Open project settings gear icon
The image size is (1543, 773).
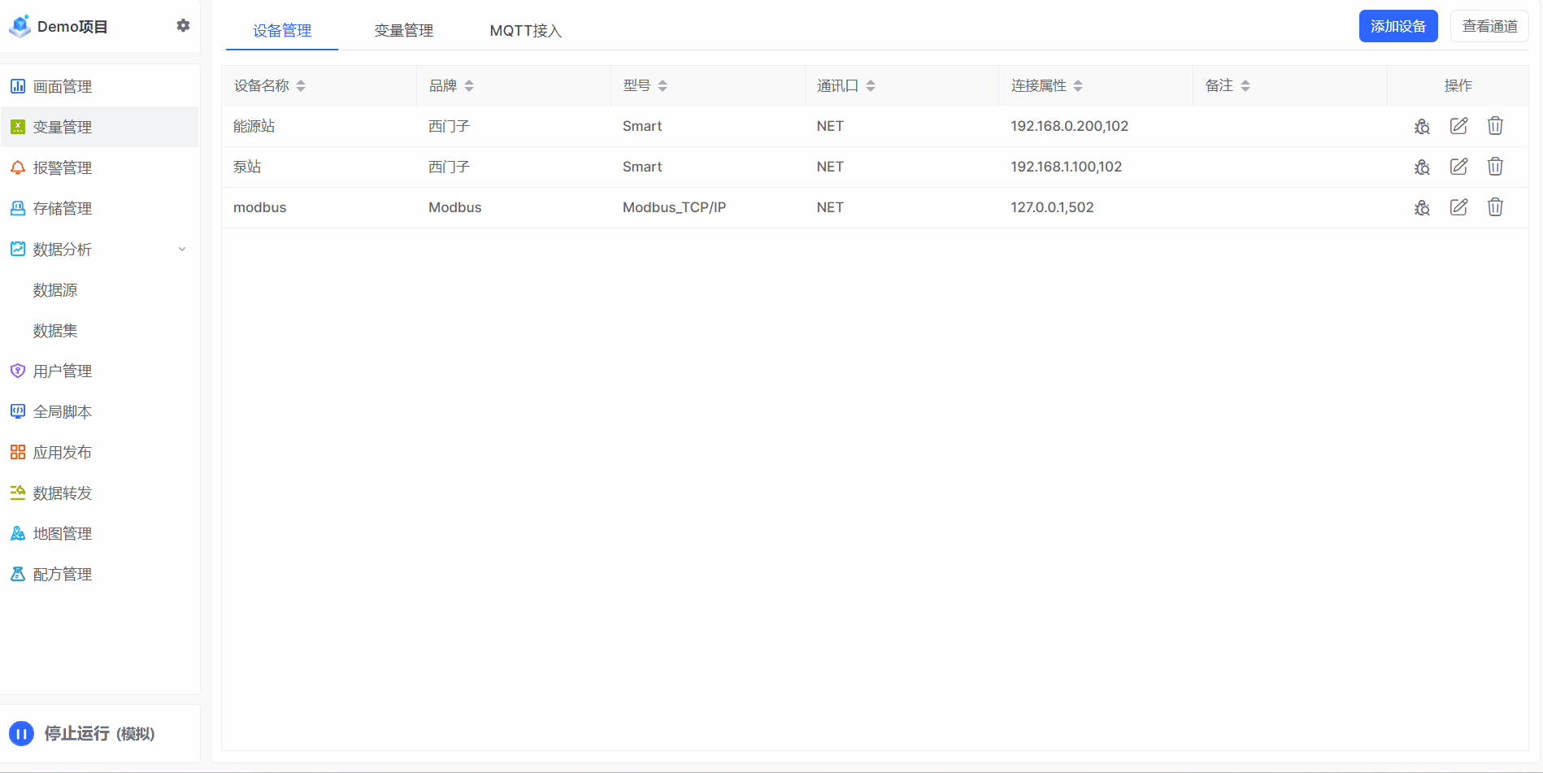pos(183,26)
